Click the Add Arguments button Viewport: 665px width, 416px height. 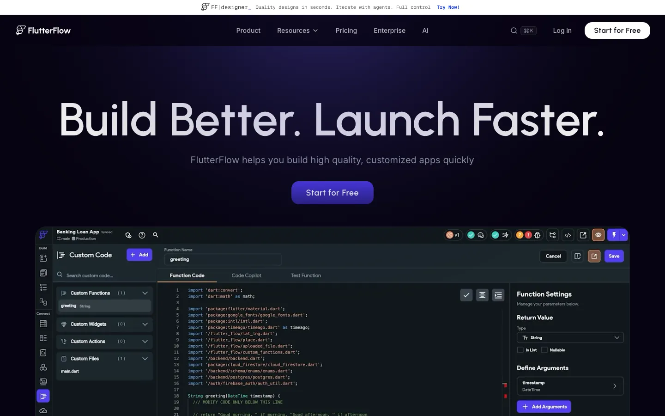click(544, 407)
